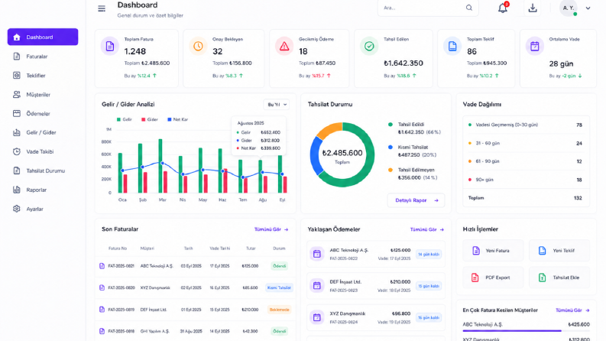
Task: Click the ABC Teknoloji A.Ş. progress bar
Action: 526,330
